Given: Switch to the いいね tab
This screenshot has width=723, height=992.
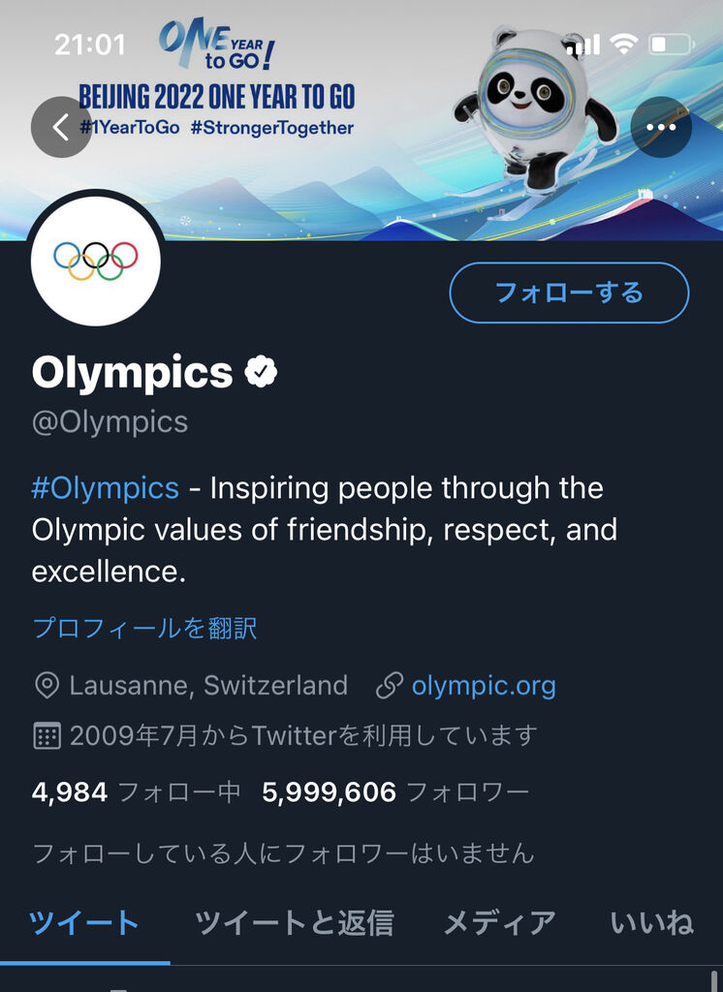Looking at the screenshot, I should tap(651, 922).
